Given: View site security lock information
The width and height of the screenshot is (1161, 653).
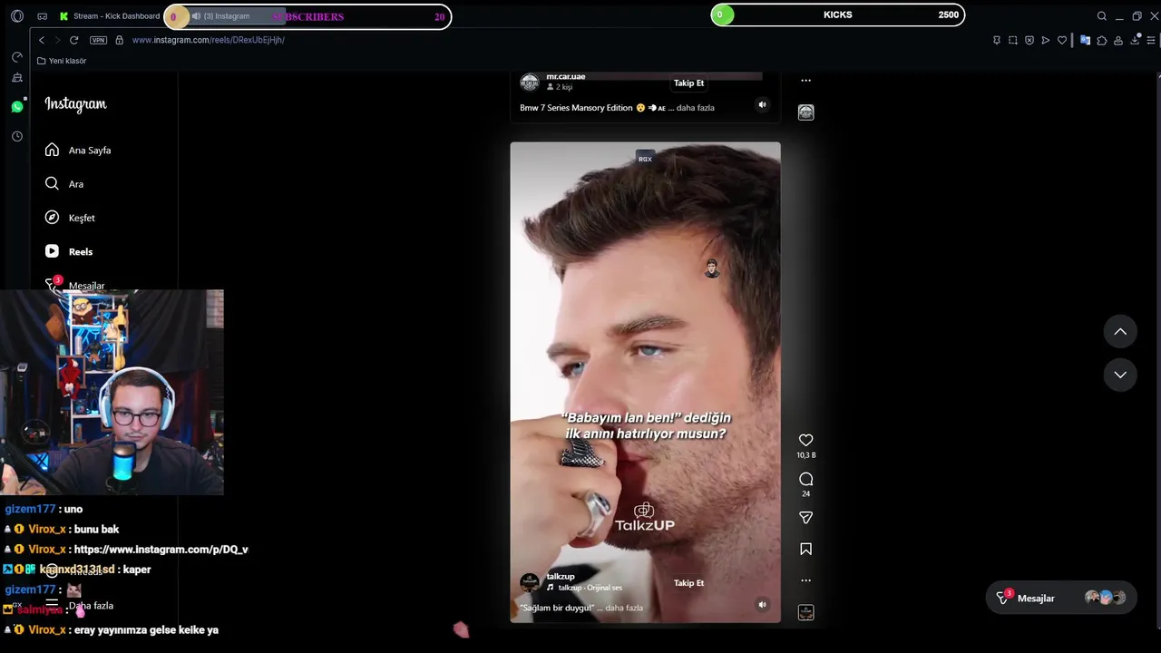Looking at the screenshot, I should [x=119, y=40].
